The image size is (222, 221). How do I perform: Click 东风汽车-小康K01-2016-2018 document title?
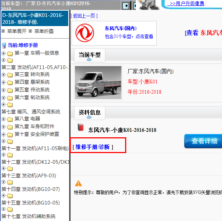(122, 130)
